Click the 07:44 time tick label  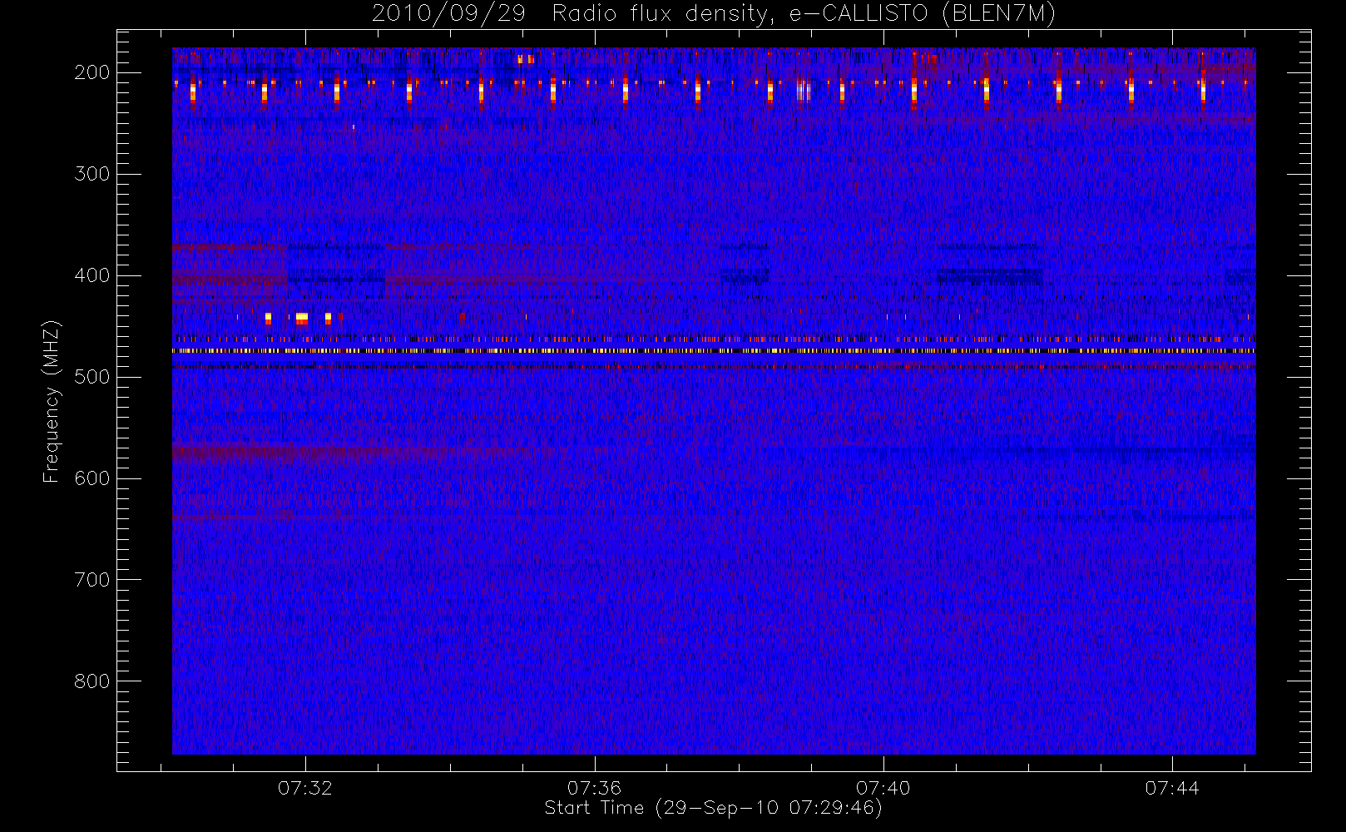pyautogui.click(x=1172, y=788)
